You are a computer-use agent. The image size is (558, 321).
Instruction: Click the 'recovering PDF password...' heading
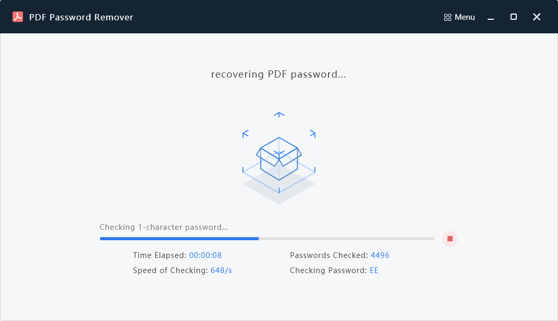tap(279, 74)
